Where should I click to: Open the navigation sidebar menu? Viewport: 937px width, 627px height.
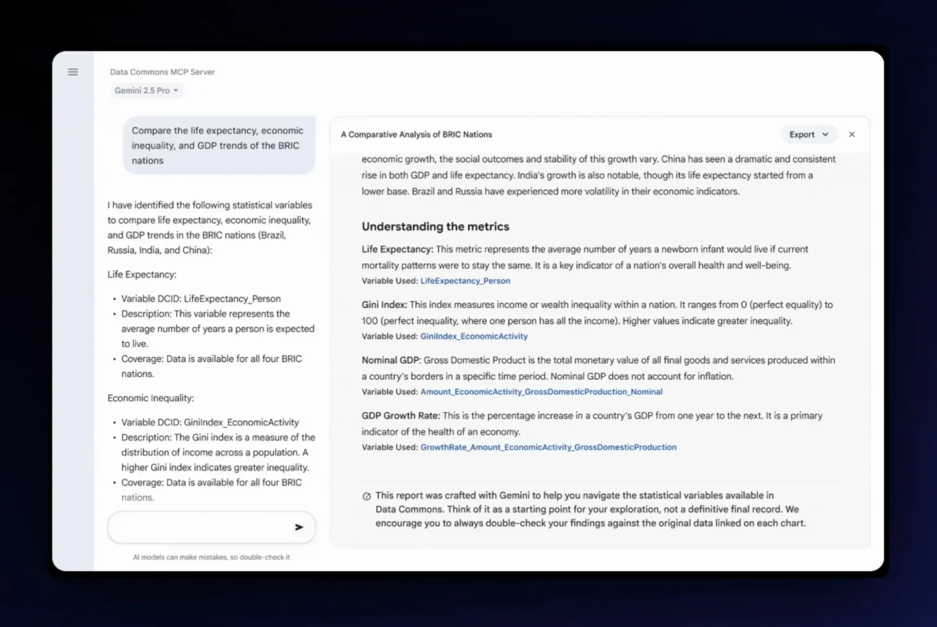tap(73, 72)
